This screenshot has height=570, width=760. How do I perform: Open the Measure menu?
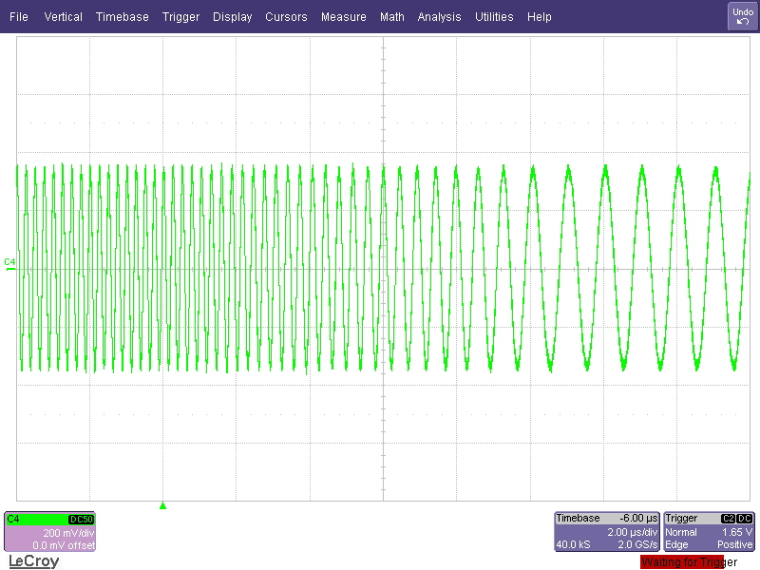(344, 16)
